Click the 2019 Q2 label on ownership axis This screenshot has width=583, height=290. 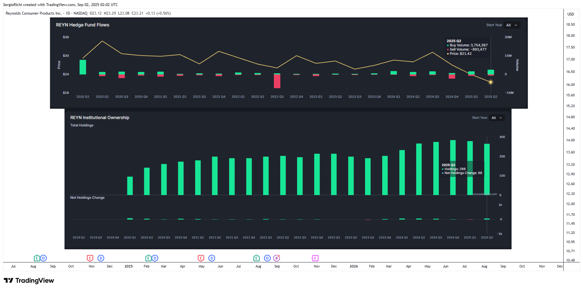point(79,237)
